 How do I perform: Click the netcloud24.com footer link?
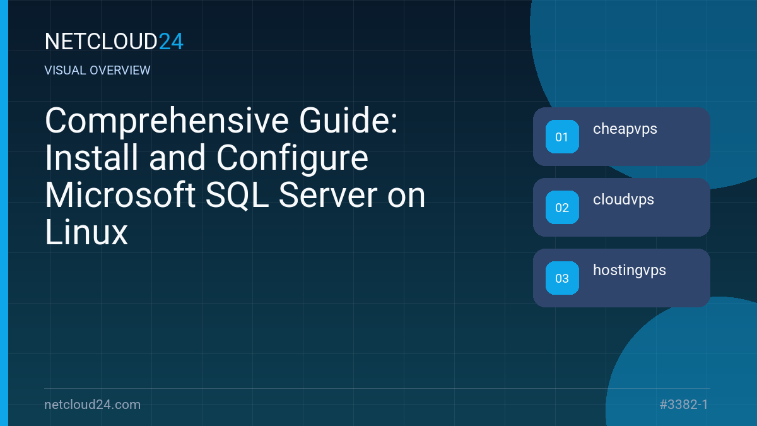tap(93, 405)
